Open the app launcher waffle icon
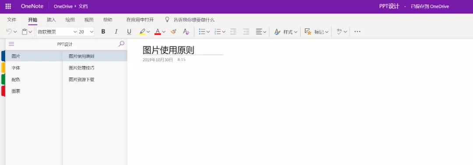Image resolution: width=473 pixels, height=165 pixels. pyautogui.click(x=8, y=6)
